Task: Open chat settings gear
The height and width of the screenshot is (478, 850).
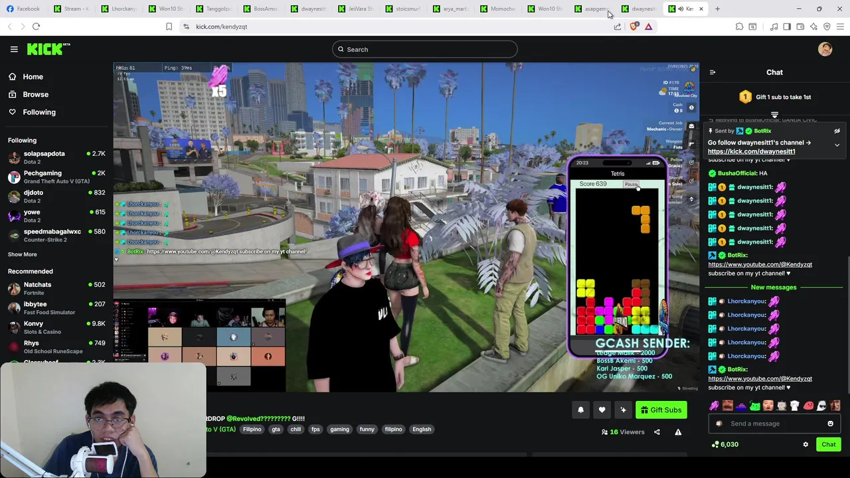Action: [806, 445]
